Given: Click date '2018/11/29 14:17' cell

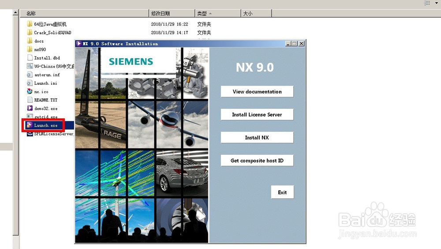Looking at the screenshot, I should 170,33.
